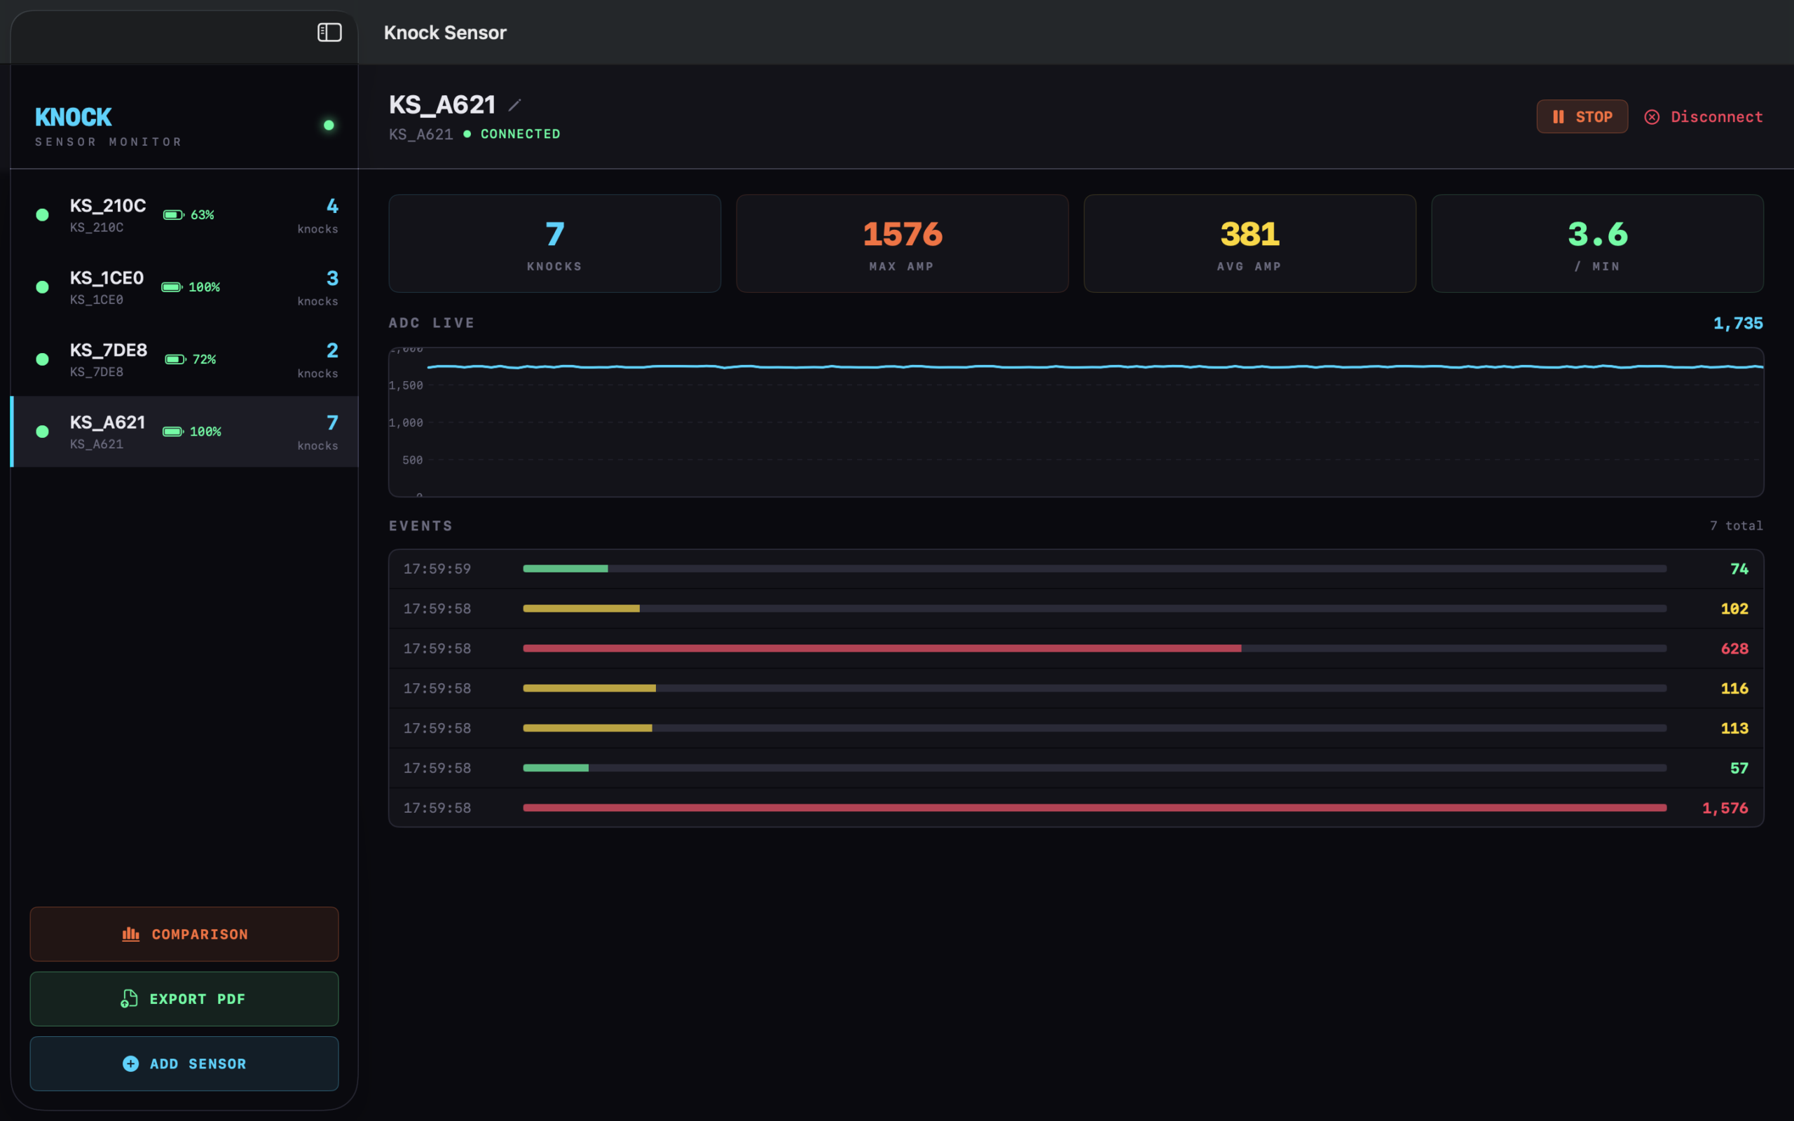This screenshot has height=1121, width=1794.
Task: Open the KS_210C sensor entry
Action: click(x=184, y=216)
